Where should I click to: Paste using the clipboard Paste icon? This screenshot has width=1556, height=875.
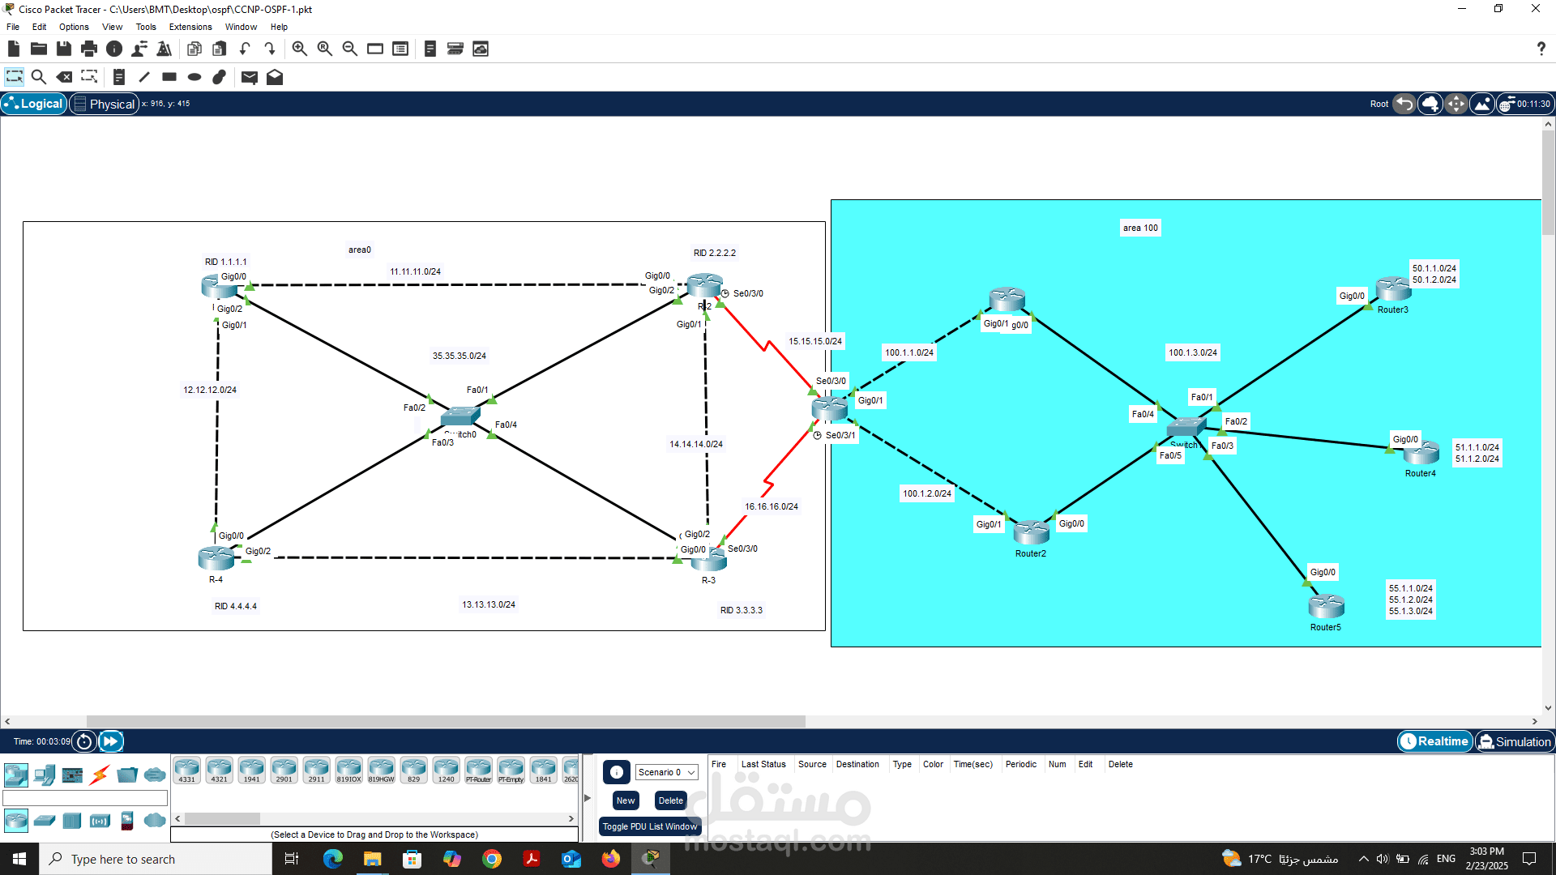[x=219, y=49]
